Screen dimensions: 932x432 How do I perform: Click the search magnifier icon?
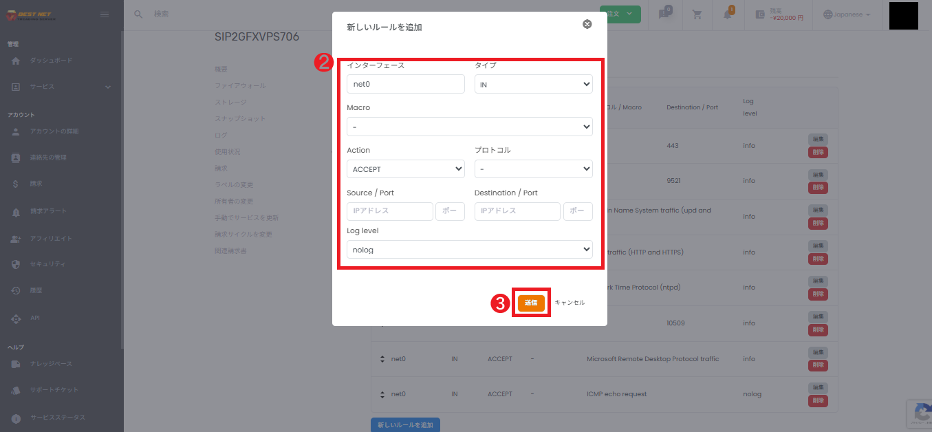pyautogui.click(x=138, y=14)
